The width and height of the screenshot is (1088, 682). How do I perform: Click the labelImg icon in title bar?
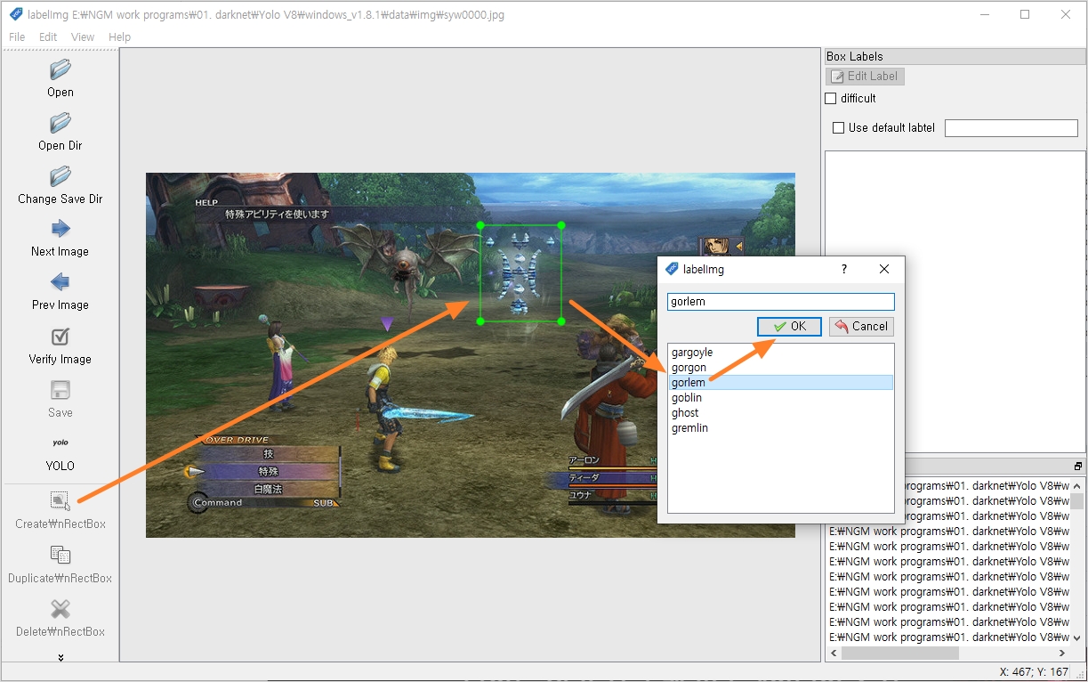click(15, 14)
